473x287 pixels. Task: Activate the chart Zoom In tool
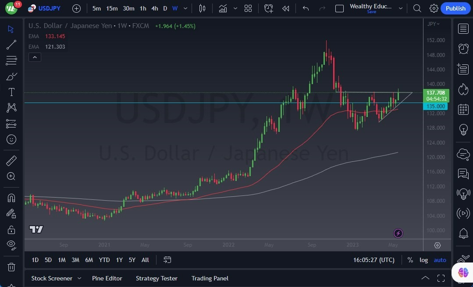point(11,177)
